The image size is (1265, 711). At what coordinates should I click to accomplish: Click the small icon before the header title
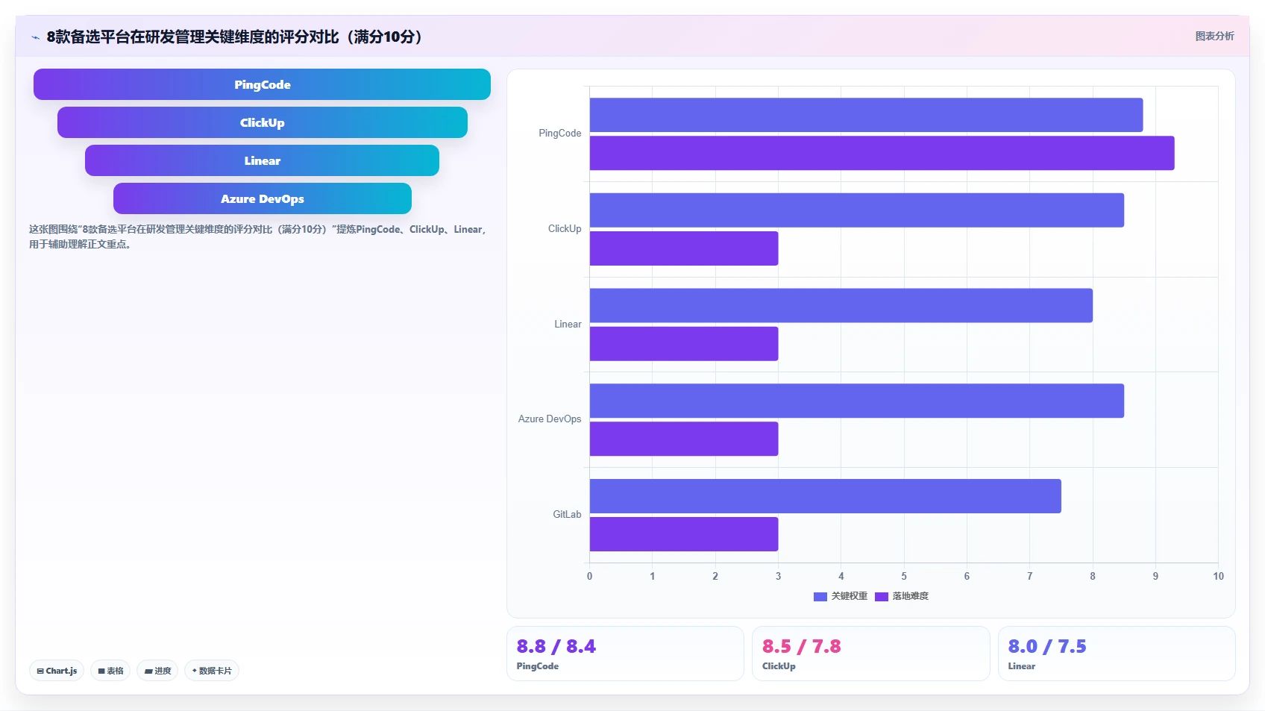coord(35,37)
